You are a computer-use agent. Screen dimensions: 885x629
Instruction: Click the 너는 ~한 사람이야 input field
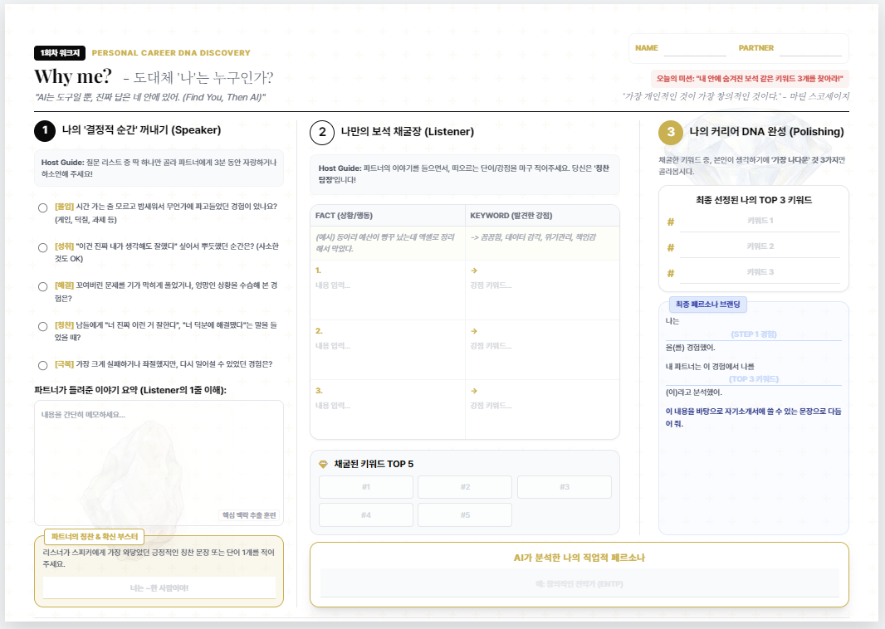pyautogui.click(x=159, y=588)
